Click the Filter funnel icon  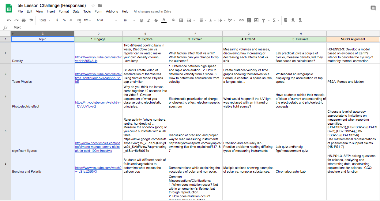click(x=263, y=20)
